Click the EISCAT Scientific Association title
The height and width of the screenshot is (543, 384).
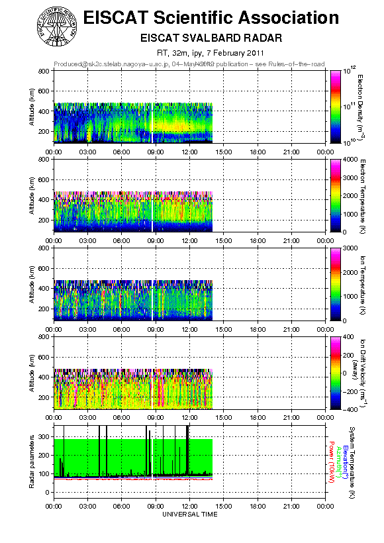point(211,17)
